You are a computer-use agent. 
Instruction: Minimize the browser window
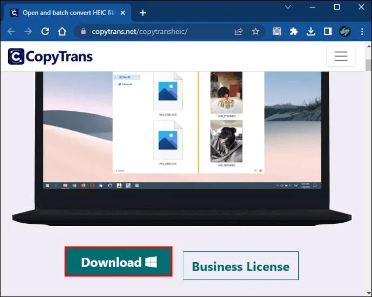click(x=313, y=7)
